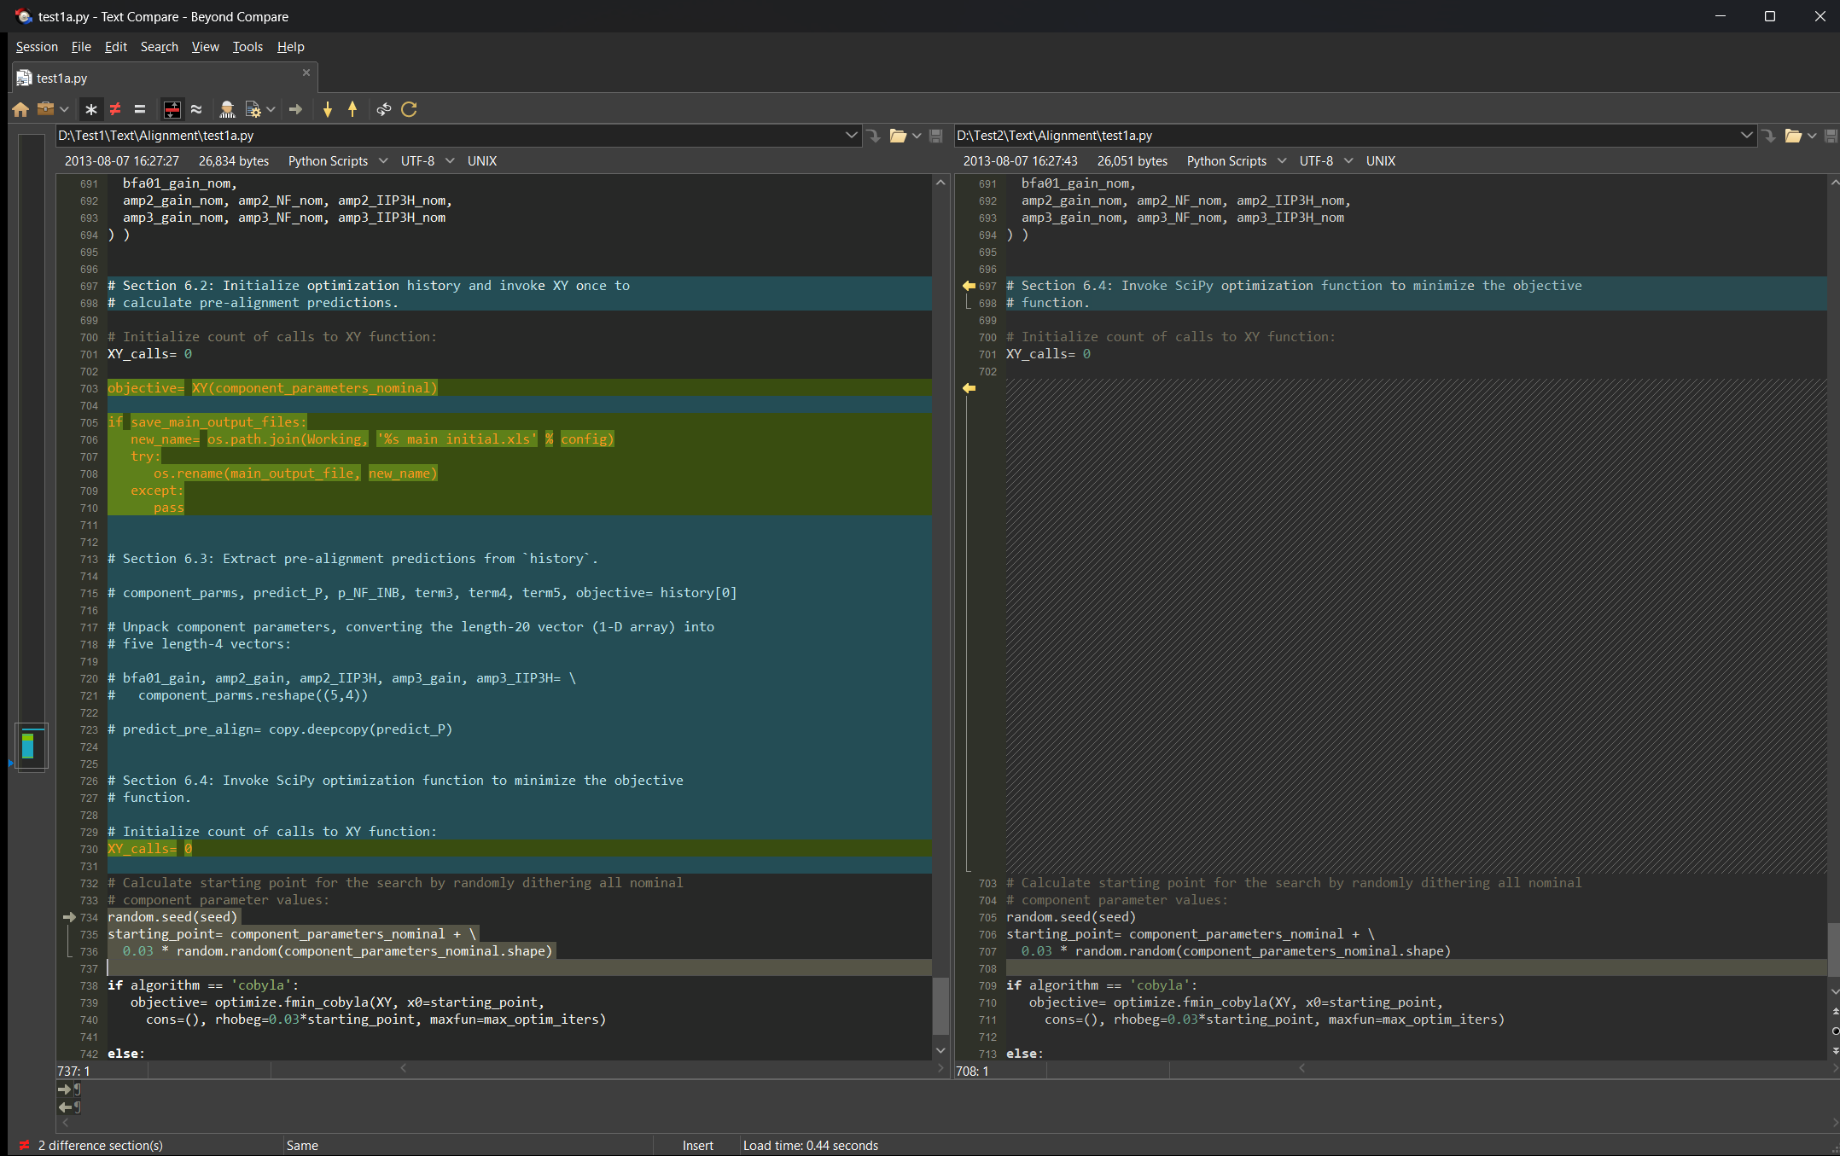Click left timestamp 2013-08-07 16:27:27
This screenshot has height=1156, width=1840.
(122, 161)
